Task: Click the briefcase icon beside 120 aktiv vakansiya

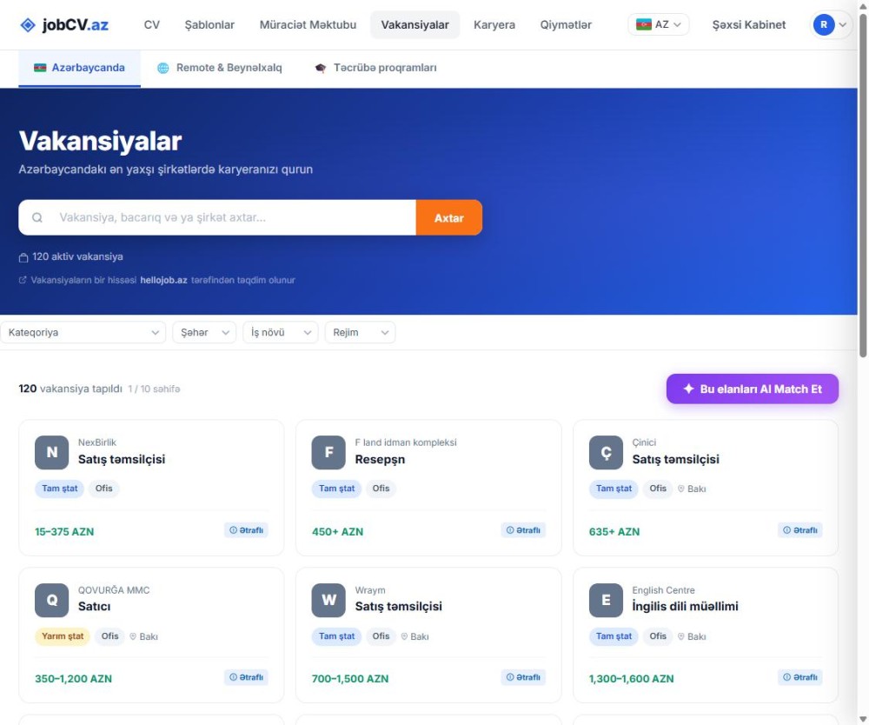Action: (23, 257)
